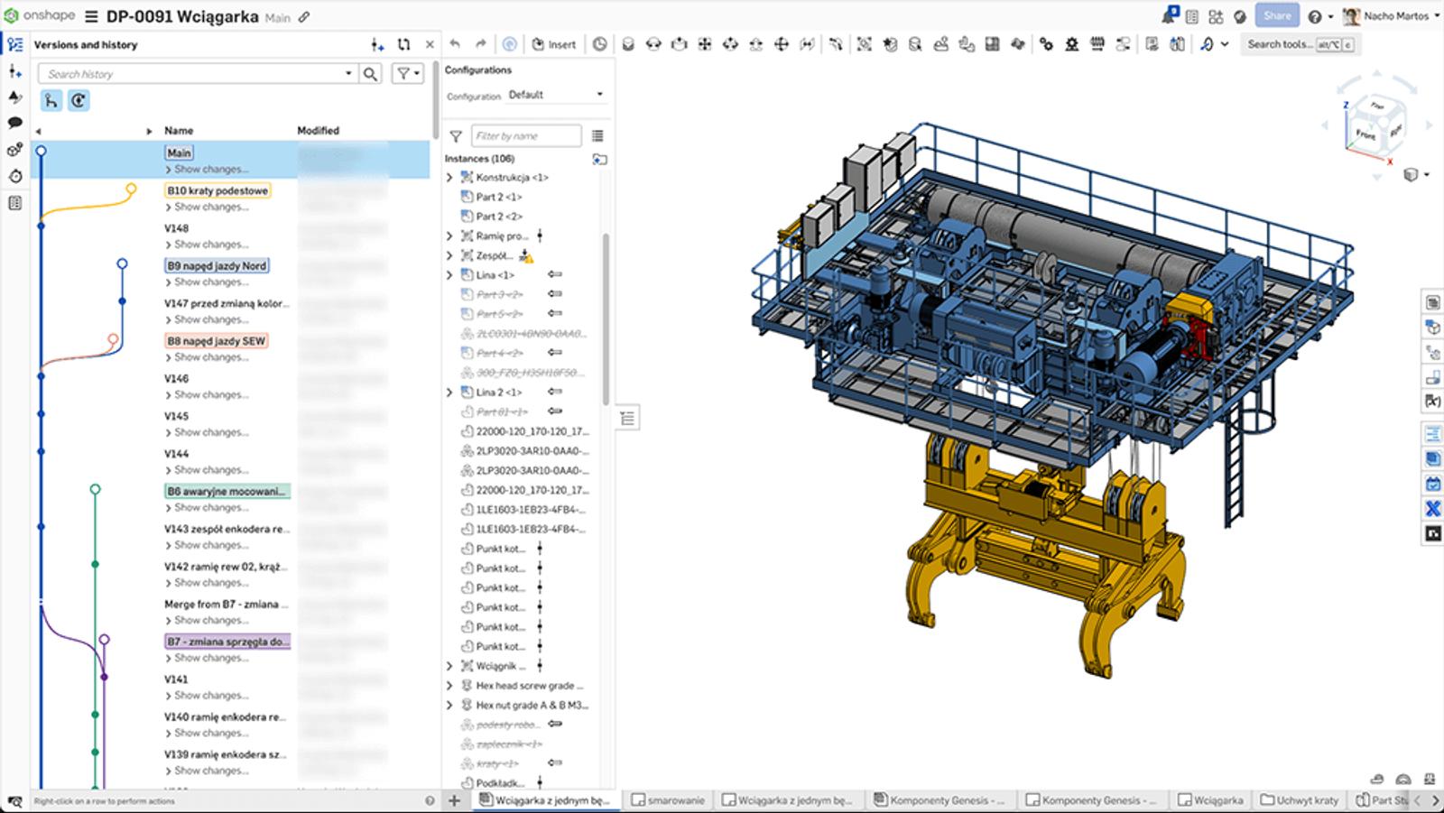Open the Configuration Default dropdown
Image resolution: width=1444 pixels, height=813 pixels.
click(x=555, y=95)
